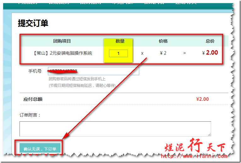The width and height of the screenshot is (241, 163).
Task: Click the hint 团购券密码将通过短信发到手机上
Action: tap(77, 79)
